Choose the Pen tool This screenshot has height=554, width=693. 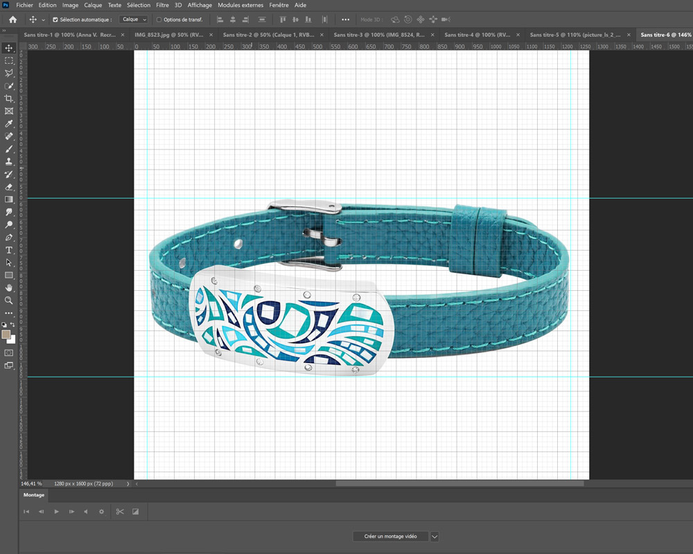coord(9,237)
